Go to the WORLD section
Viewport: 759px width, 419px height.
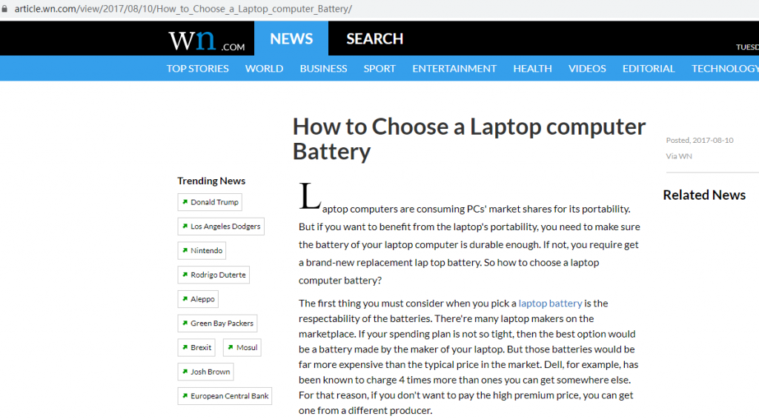(264, 68)
